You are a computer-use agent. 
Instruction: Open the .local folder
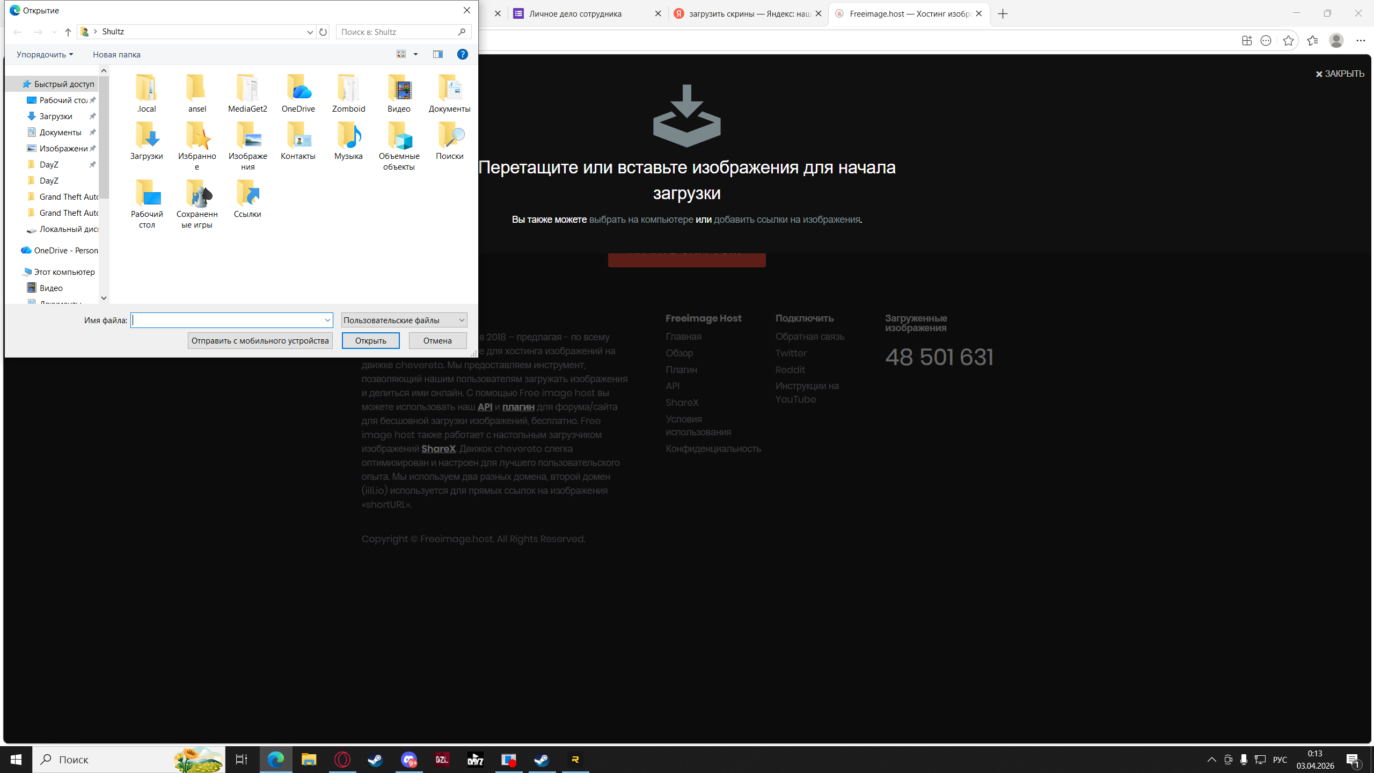click(147, 93)
